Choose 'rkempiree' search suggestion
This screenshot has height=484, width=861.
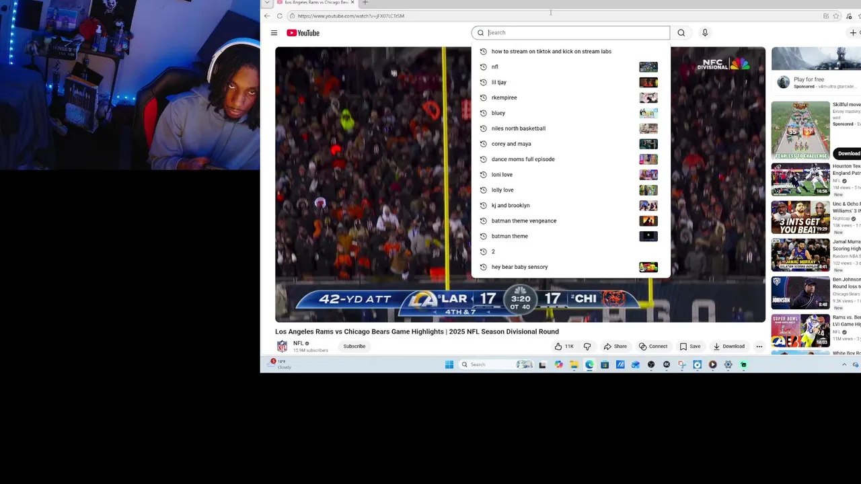point(570,97)
